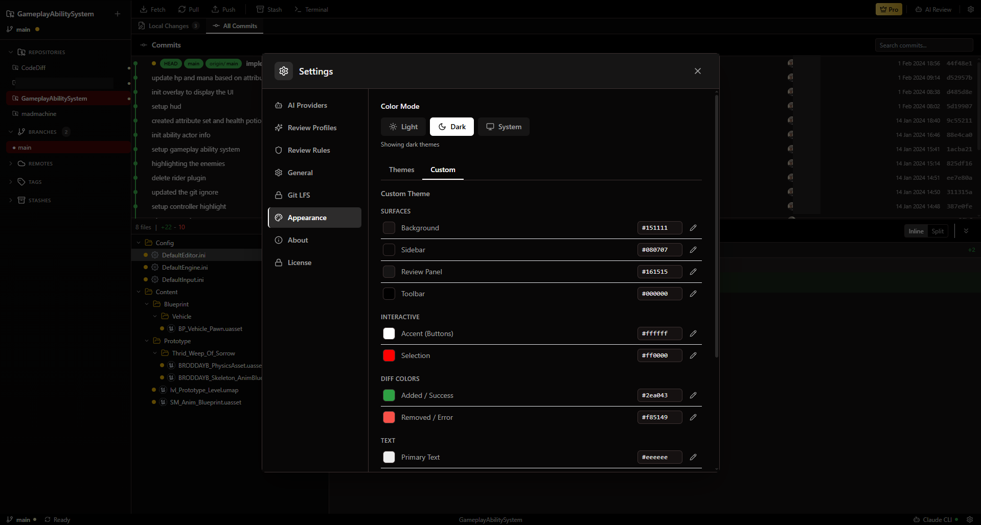Edit the Review Panel color pencil icon
981x525 pixels.
point(693,272)
